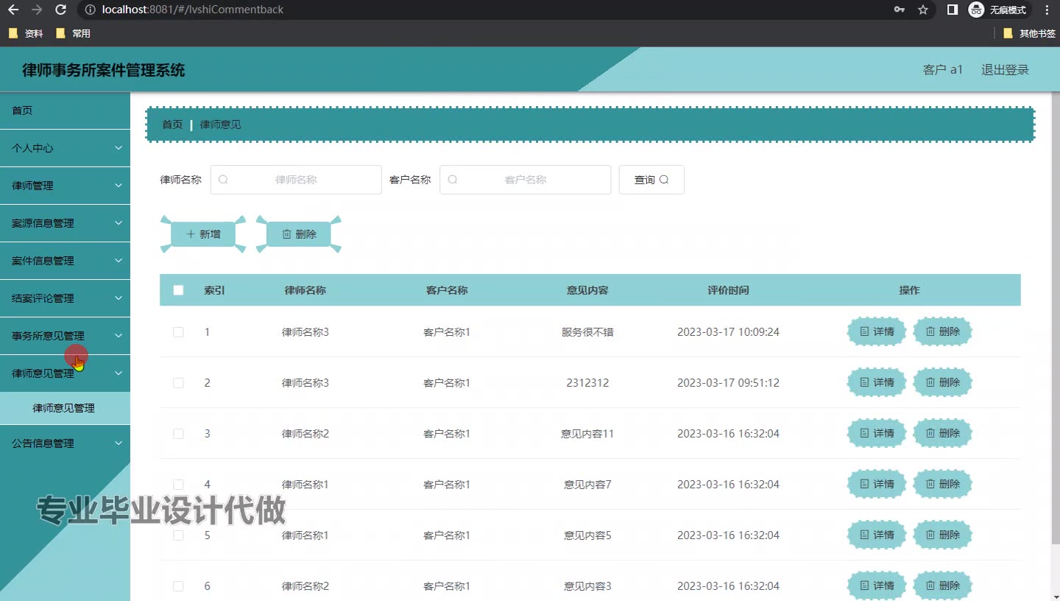The width and height of the screenshot is (1060, 601).
Task: Bookmark this page with the star icon
Action: point(923,10)
